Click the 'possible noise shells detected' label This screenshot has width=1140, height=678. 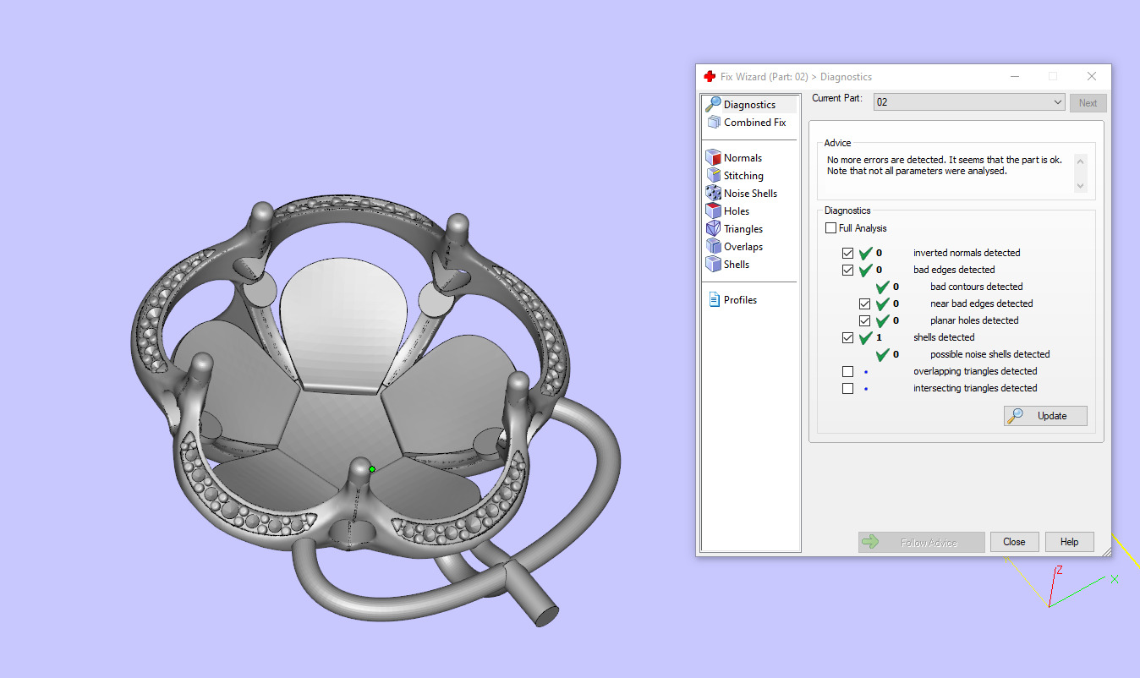click(989, 354)
